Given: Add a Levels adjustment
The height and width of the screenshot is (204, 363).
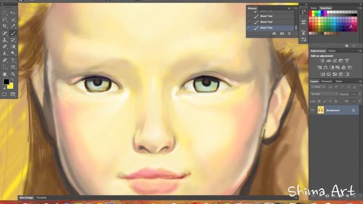Looking at the screenshot, I should point(329,61).
